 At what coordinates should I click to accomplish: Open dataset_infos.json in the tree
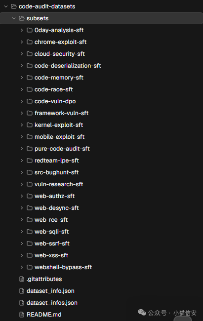tap(52, 303)
